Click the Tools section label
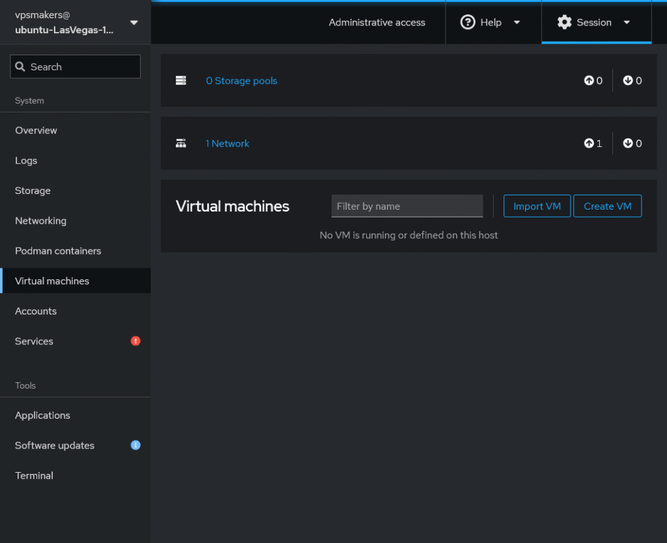The width and height of the screenshot is (667, 543). click(25, 385)
